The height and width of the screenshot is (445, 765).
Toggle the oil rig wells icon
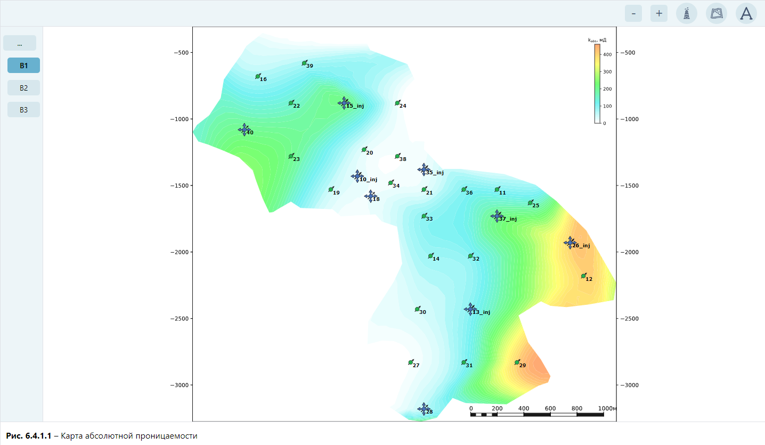687,13
